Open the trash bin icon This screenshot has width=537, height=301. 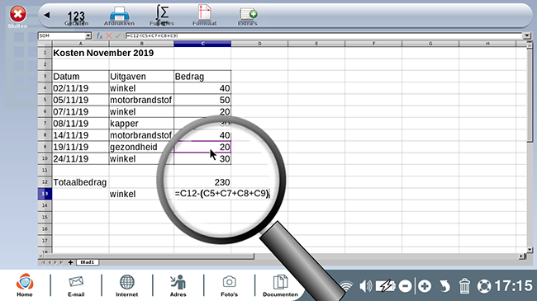464,286
